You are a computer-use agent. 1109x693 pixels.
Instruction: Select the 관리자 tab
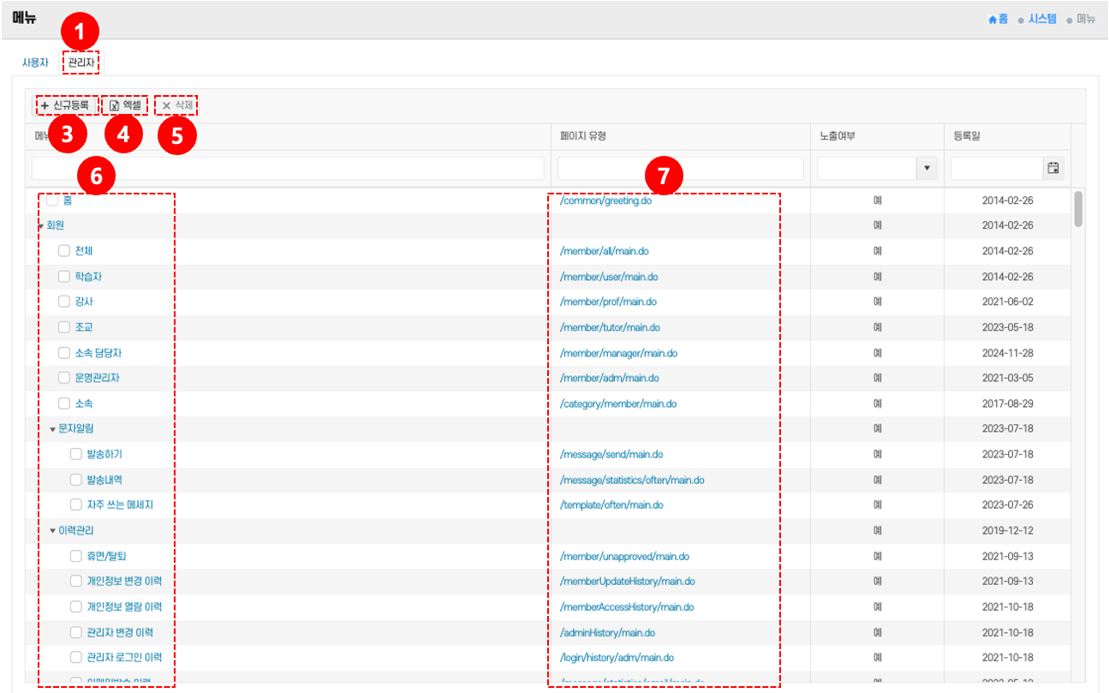pyautogui.click(x=81, y=63)
